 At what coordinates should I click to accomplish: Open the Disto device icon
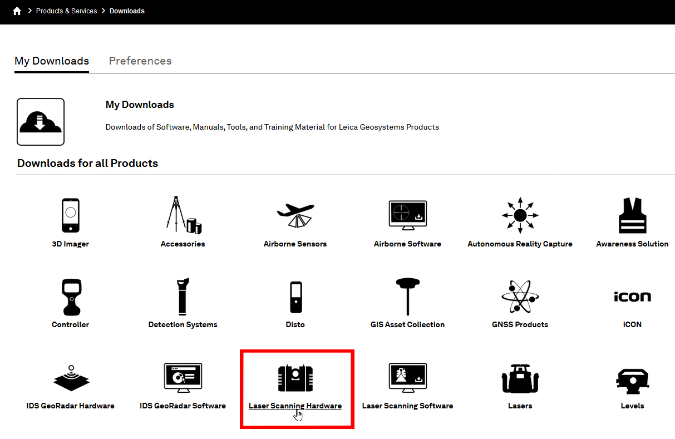coord(295,297)
